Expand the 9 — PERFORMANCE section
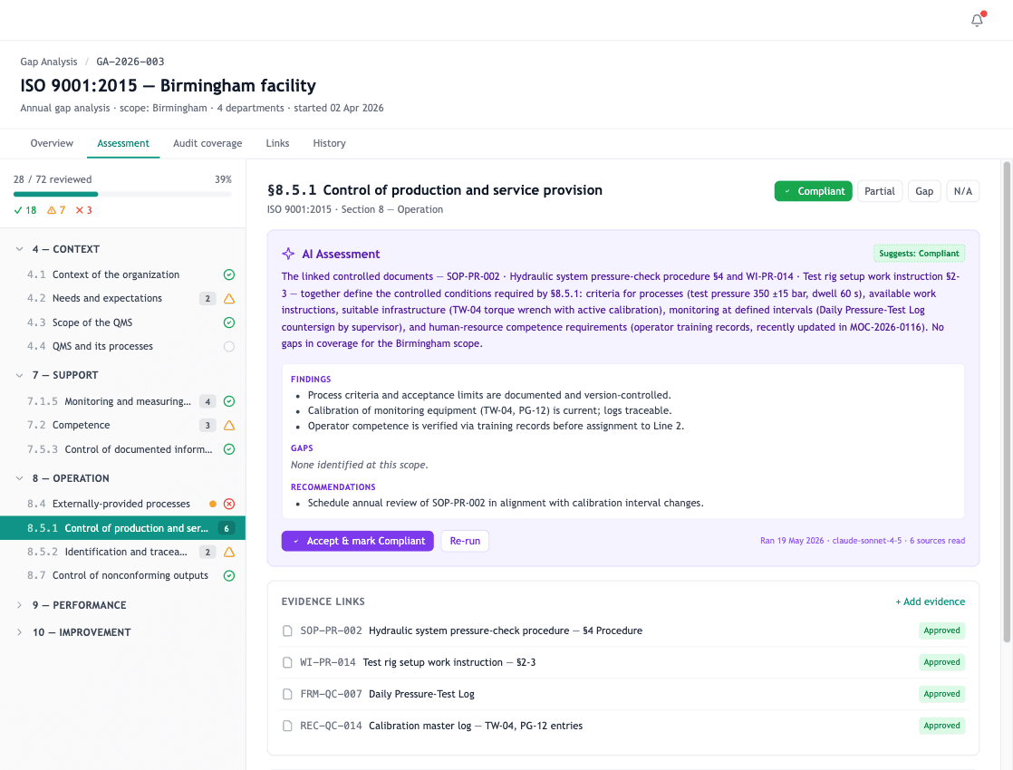1013x770 pixels. click(19, 605)
